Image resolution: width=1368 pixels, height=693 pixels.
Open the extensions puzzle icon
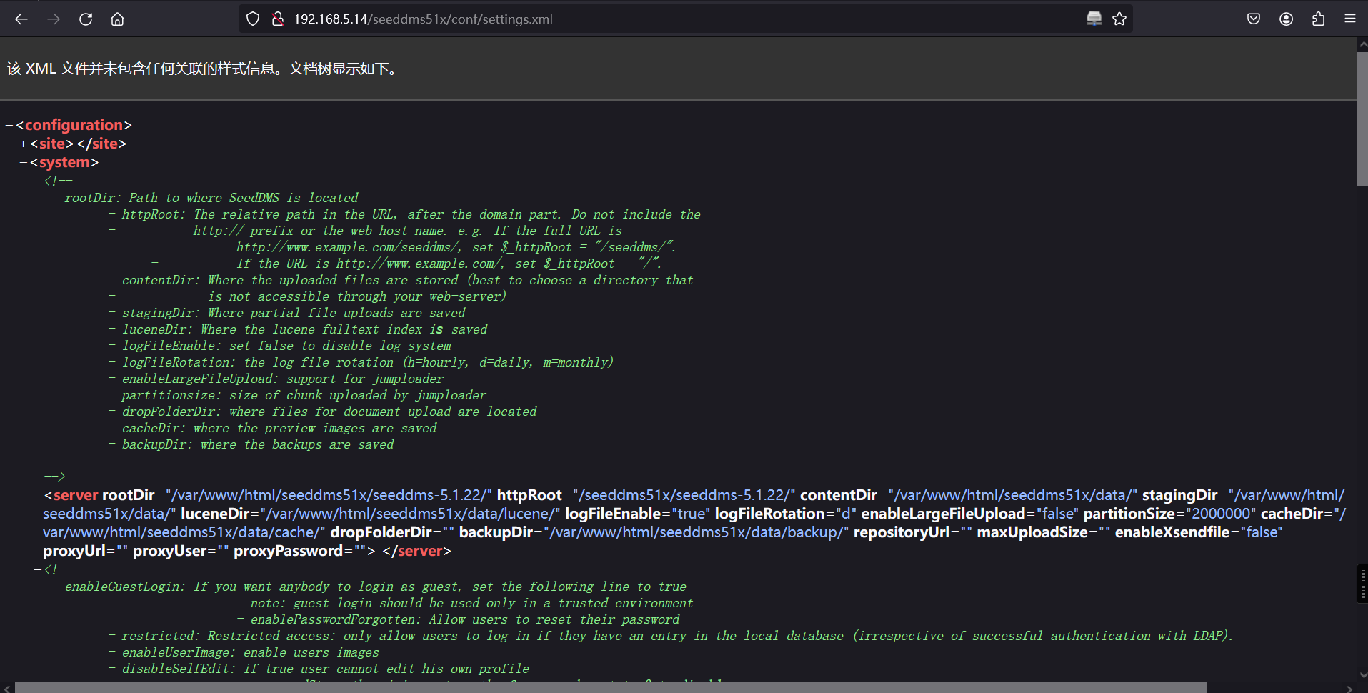(1318, 19)
